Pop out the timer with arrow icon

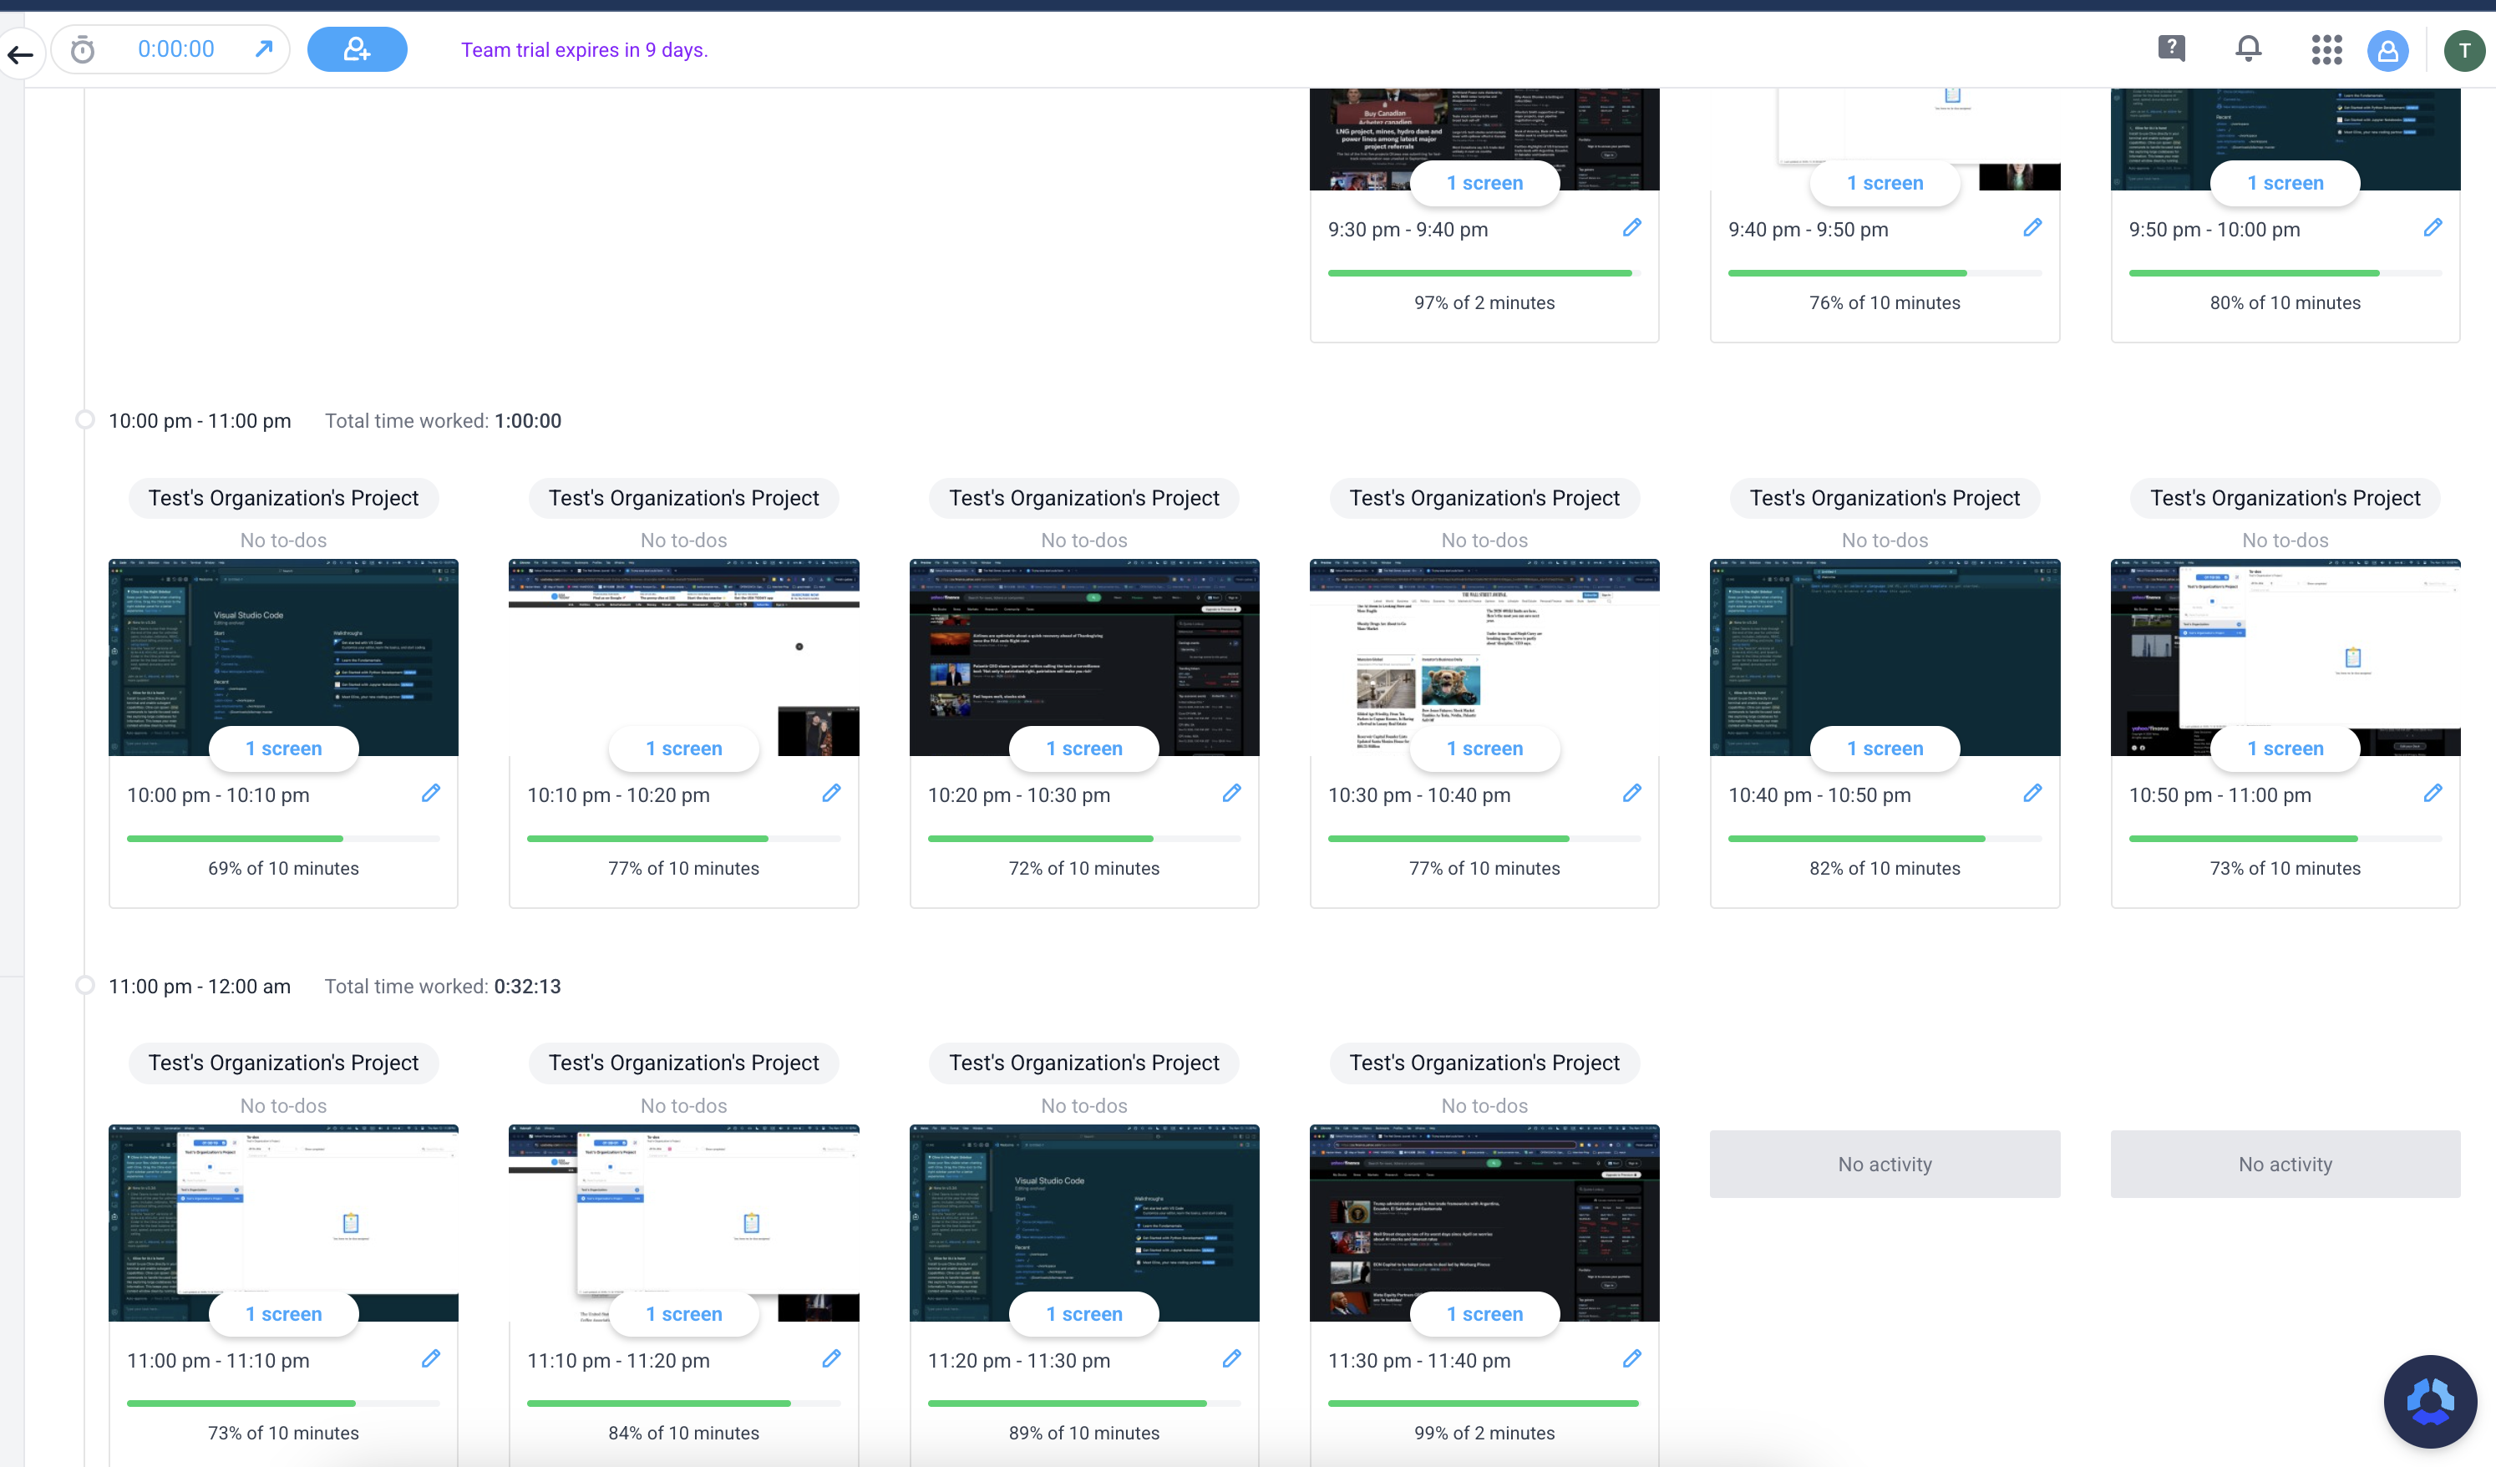pyautogui.click(x=263, y=48)
